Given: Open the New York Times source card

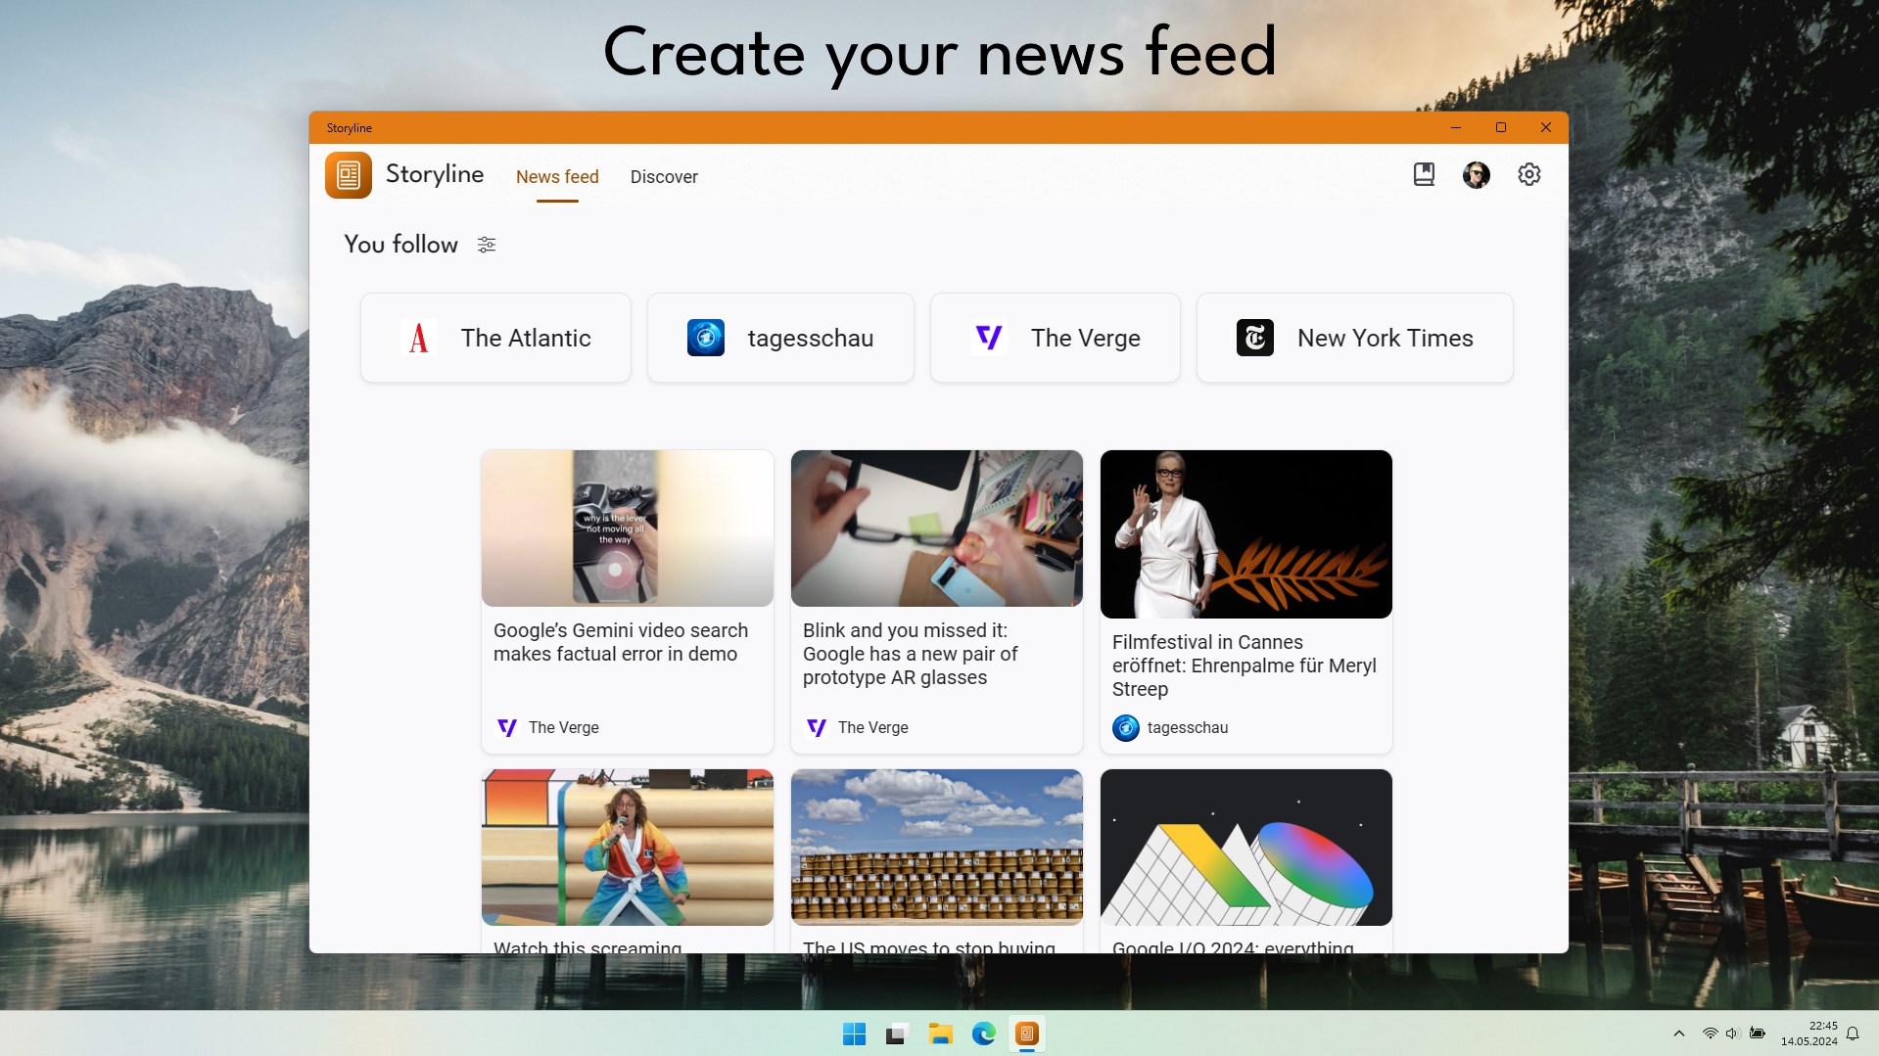Looking at the screenshot, I should 1355,338.
